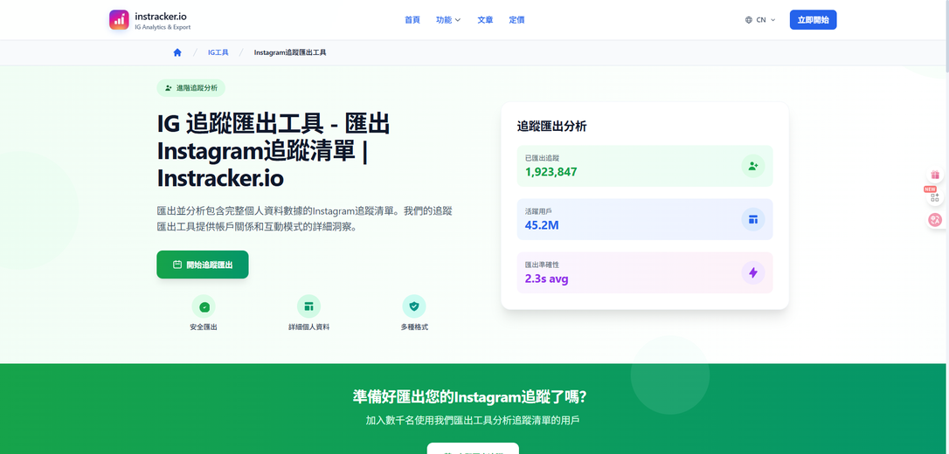
Task: Click the 安全匯出 checkmark icon
Action: (204, 306)
